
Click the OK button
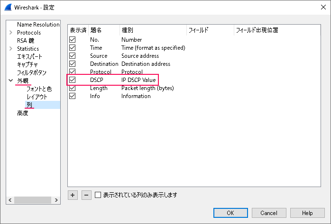click(x=230, y=213)
